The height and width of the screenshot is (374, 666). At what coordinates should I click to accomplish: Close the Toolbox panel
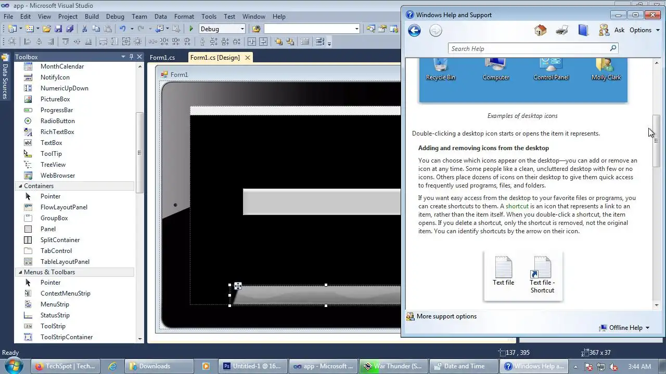click(139, 57)
